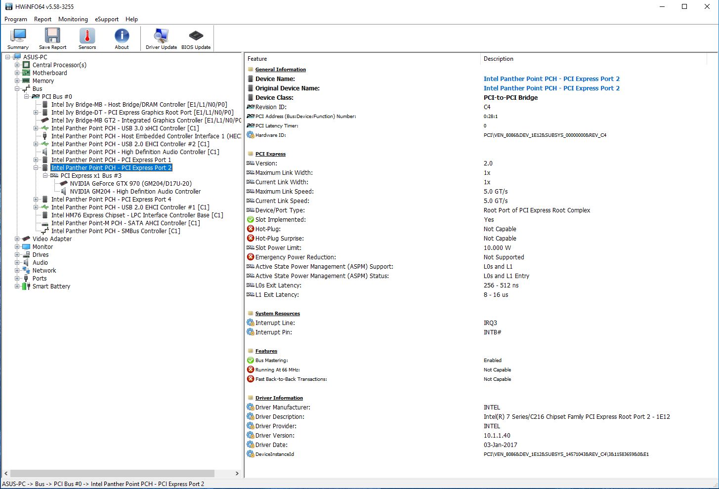Open the Summary toolbar icon
The image size is (719, 489).
[x=18, y=39]
